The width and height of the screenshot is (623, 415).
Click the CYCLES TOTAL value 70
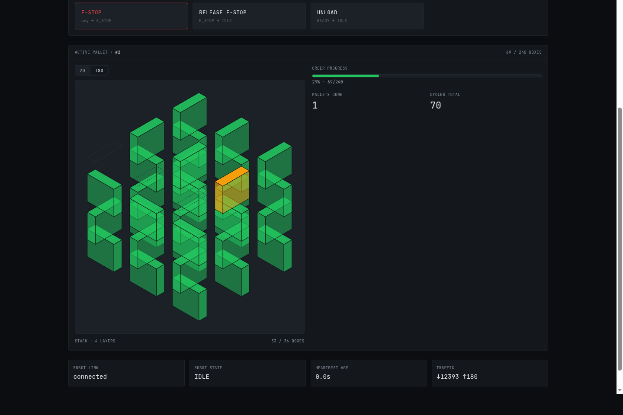[436, 105]
